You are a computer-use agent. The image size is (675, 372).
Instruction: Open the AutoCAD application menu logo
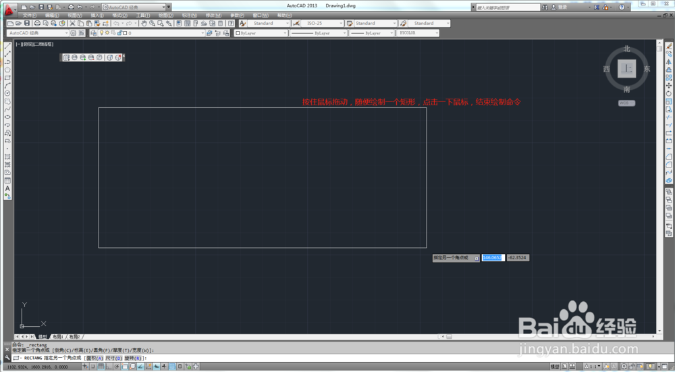[9, 9]
